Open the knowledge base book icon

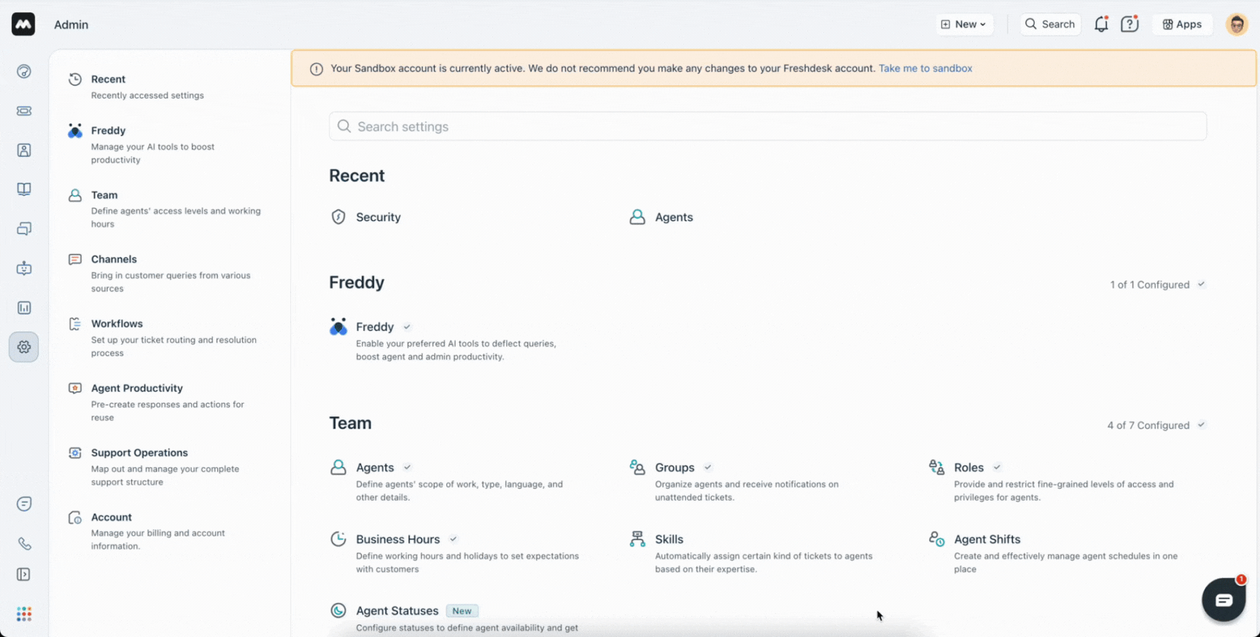pyautogui.click(x=24, y=189)
